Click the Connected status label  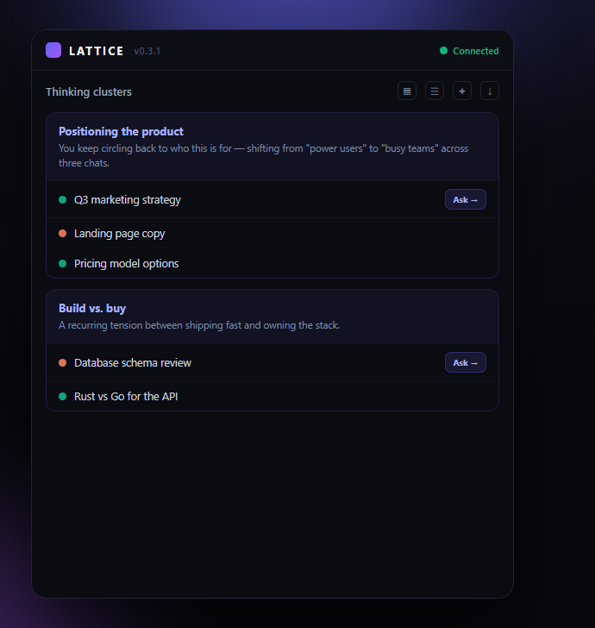(476, 51)
